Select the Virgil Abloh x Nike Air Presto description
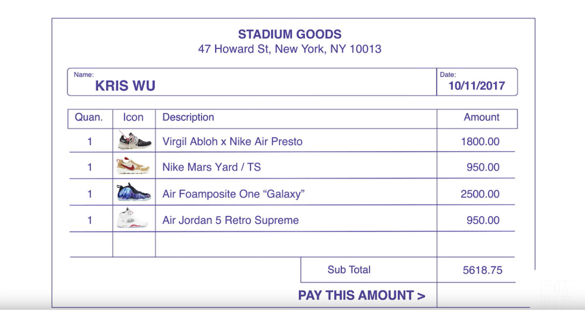The image size is (585, 310). (233, 142)
